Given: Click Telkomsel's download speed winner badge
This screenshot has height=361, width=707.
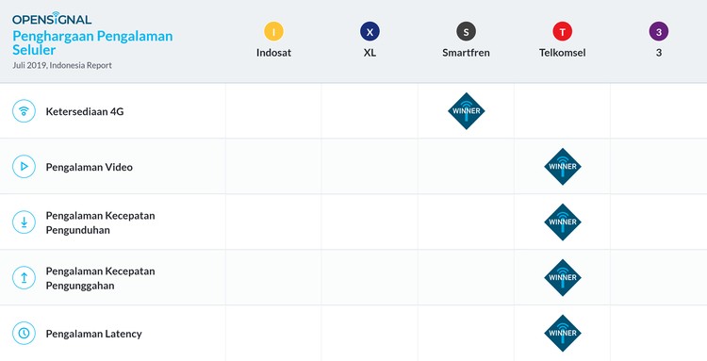Looking at the screenshot, I should point(563,222).
